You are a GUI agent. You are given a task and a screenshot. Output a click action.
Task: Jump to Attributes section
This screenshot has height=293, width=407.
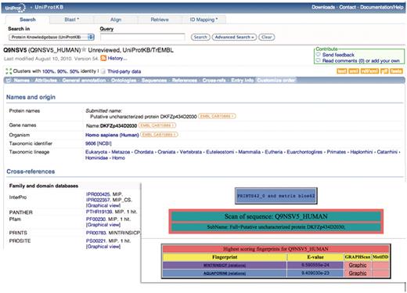(45, 80)
